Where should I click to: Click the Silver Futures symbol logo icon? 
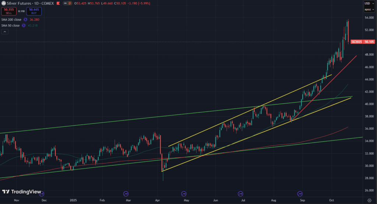click(x=4, y=3)
